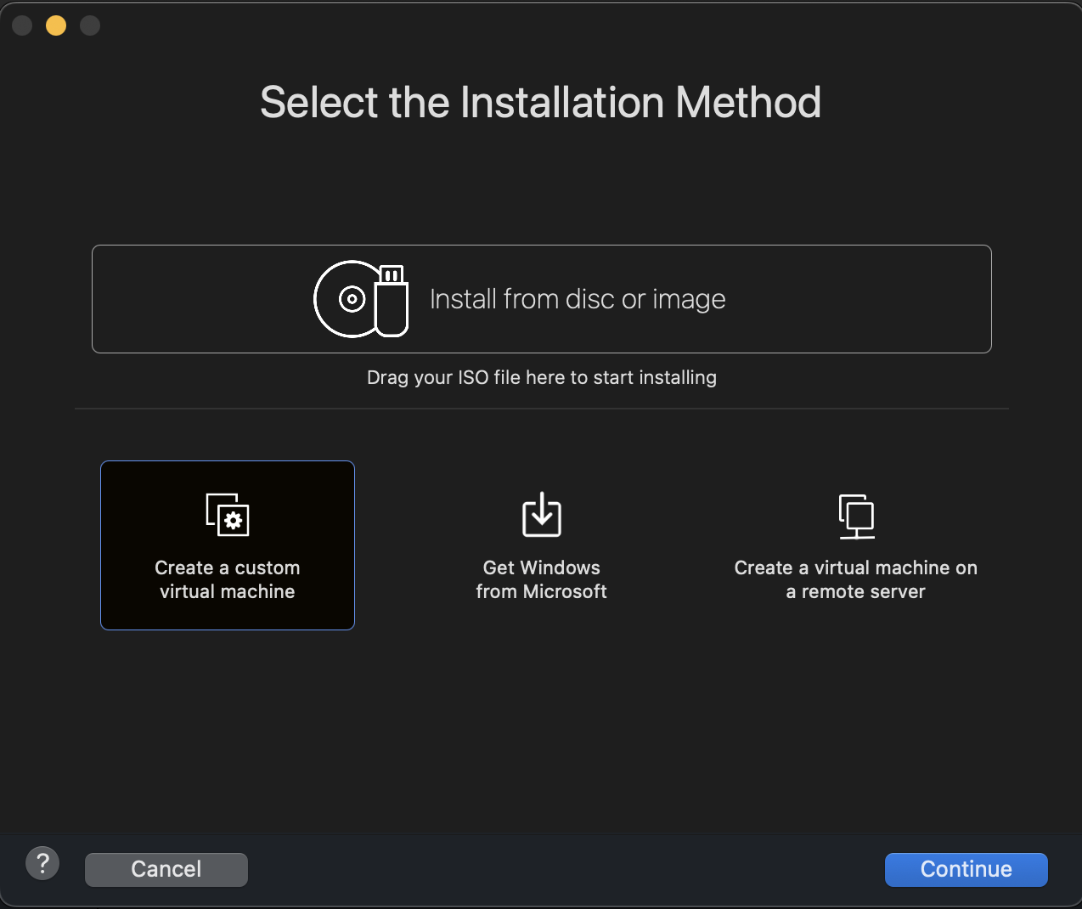This screenshot has width=1082, height=909.
Task: Click the highlighted tile's empty bottom area
Action: pyautogui.click(x=228, y=616)
